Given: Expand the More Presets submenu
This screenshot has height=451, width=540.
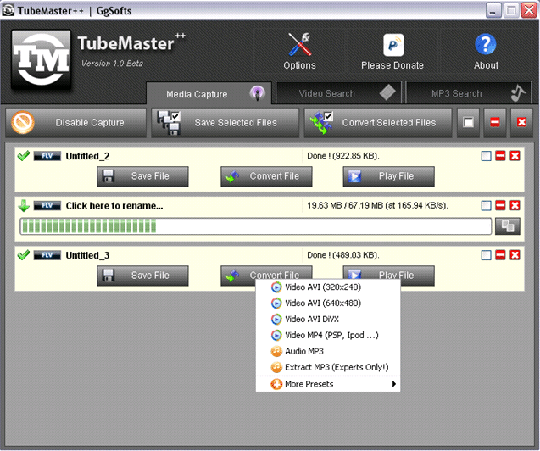Looking at the screenshot, I should coord(328,384).
